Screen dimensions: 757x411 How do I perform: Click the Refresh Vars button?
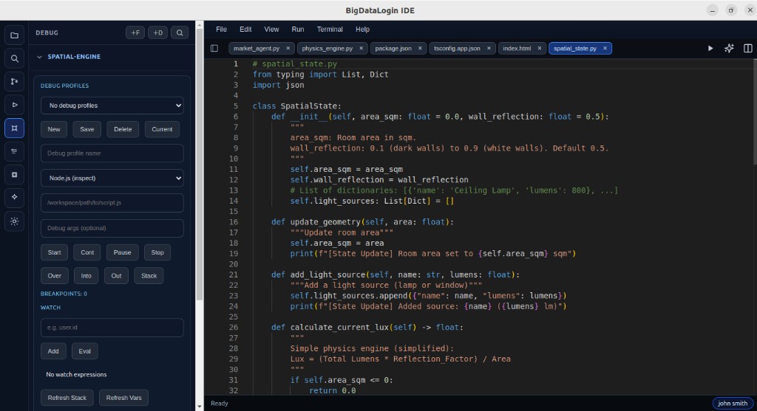click(123, 398)
